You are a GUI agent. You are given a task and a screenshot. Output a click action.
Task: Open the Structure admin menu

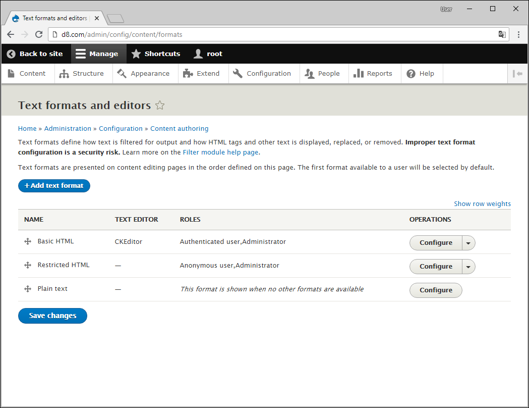pos(82,74)
